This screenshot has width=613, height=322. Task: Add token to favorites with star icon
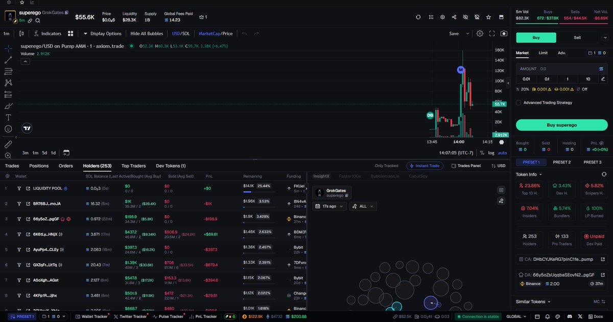(489, 17)
